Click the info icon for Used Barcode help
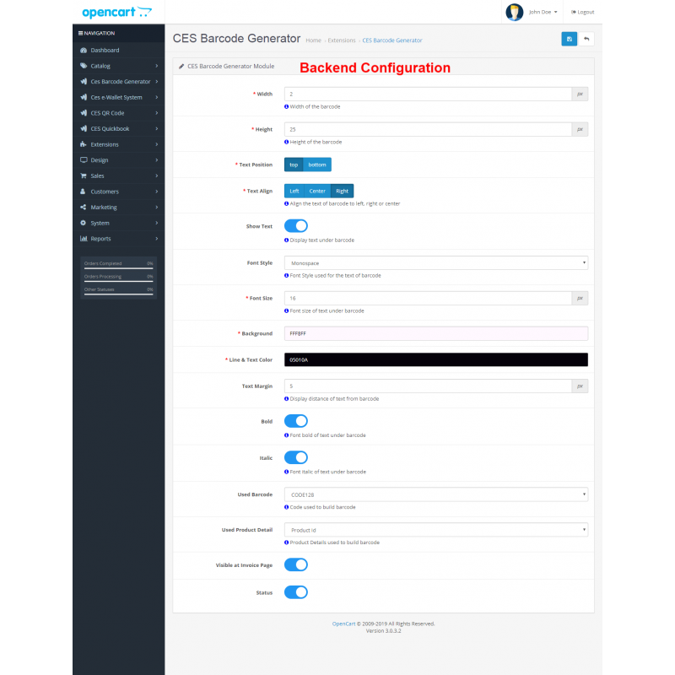675x675 pixels. [286, 507]
